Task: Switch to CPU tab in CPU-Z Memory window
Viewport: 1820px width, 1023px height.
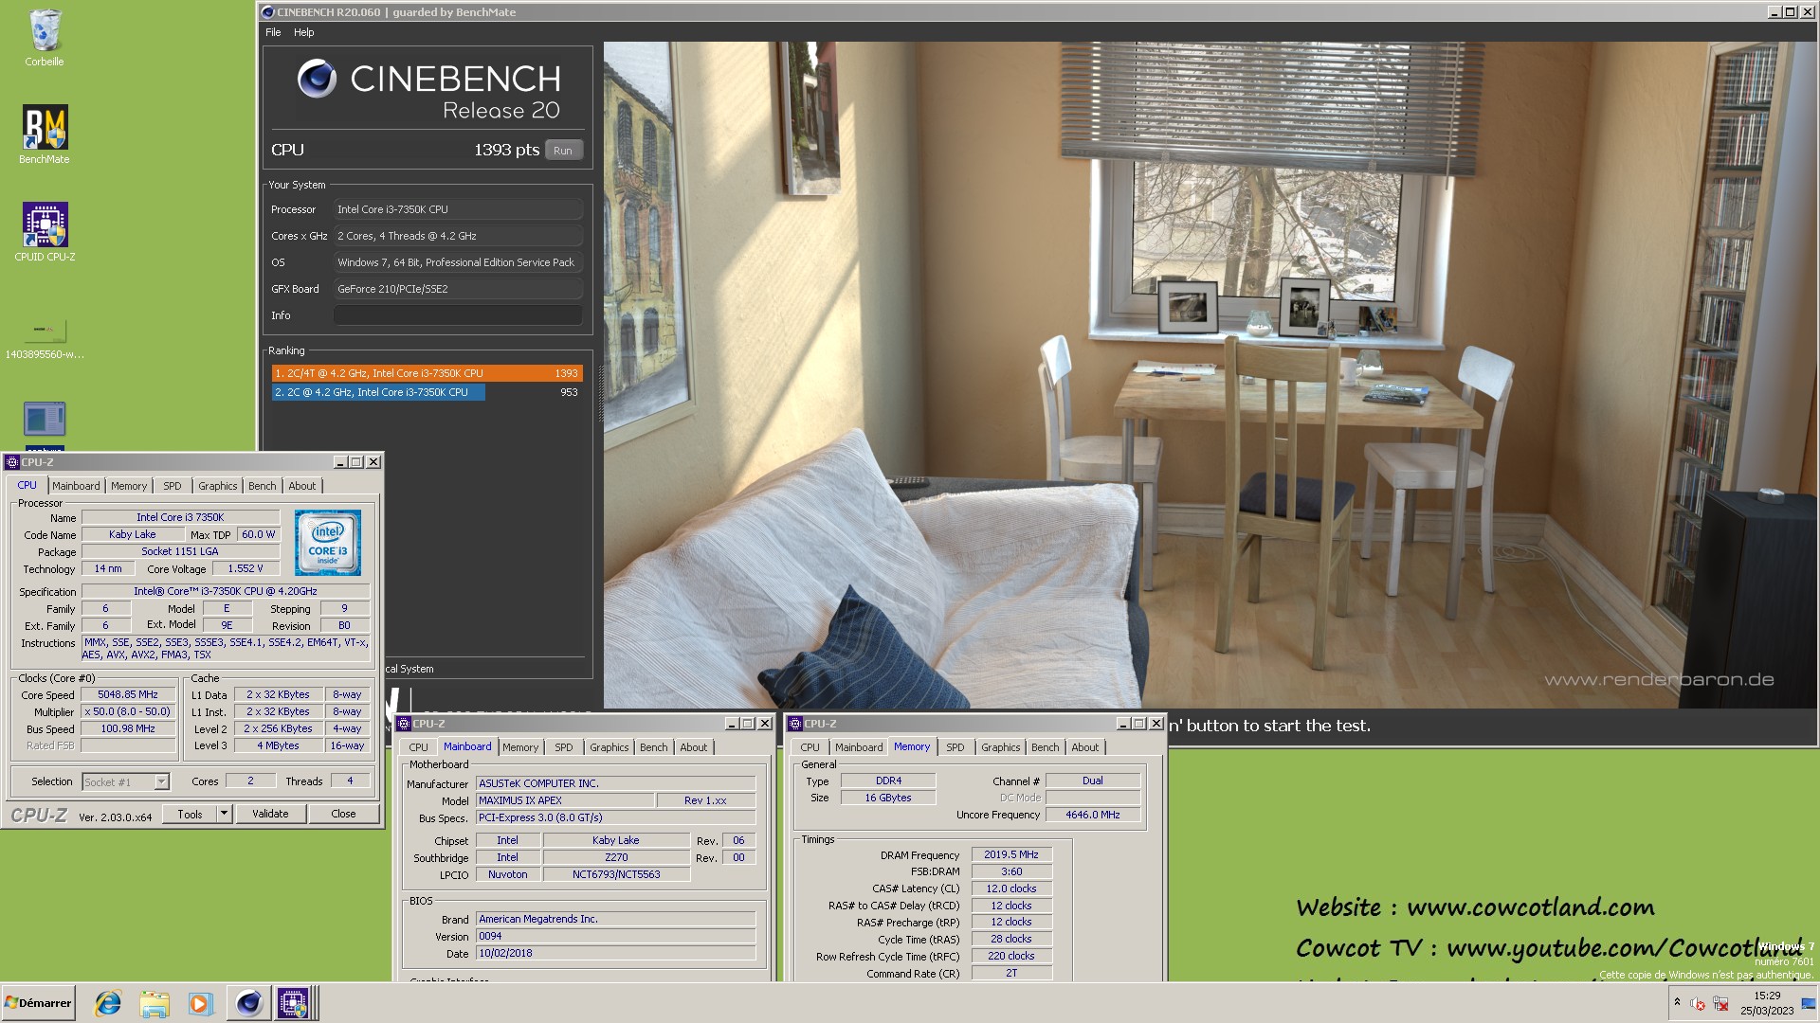Action: [810, 747]
